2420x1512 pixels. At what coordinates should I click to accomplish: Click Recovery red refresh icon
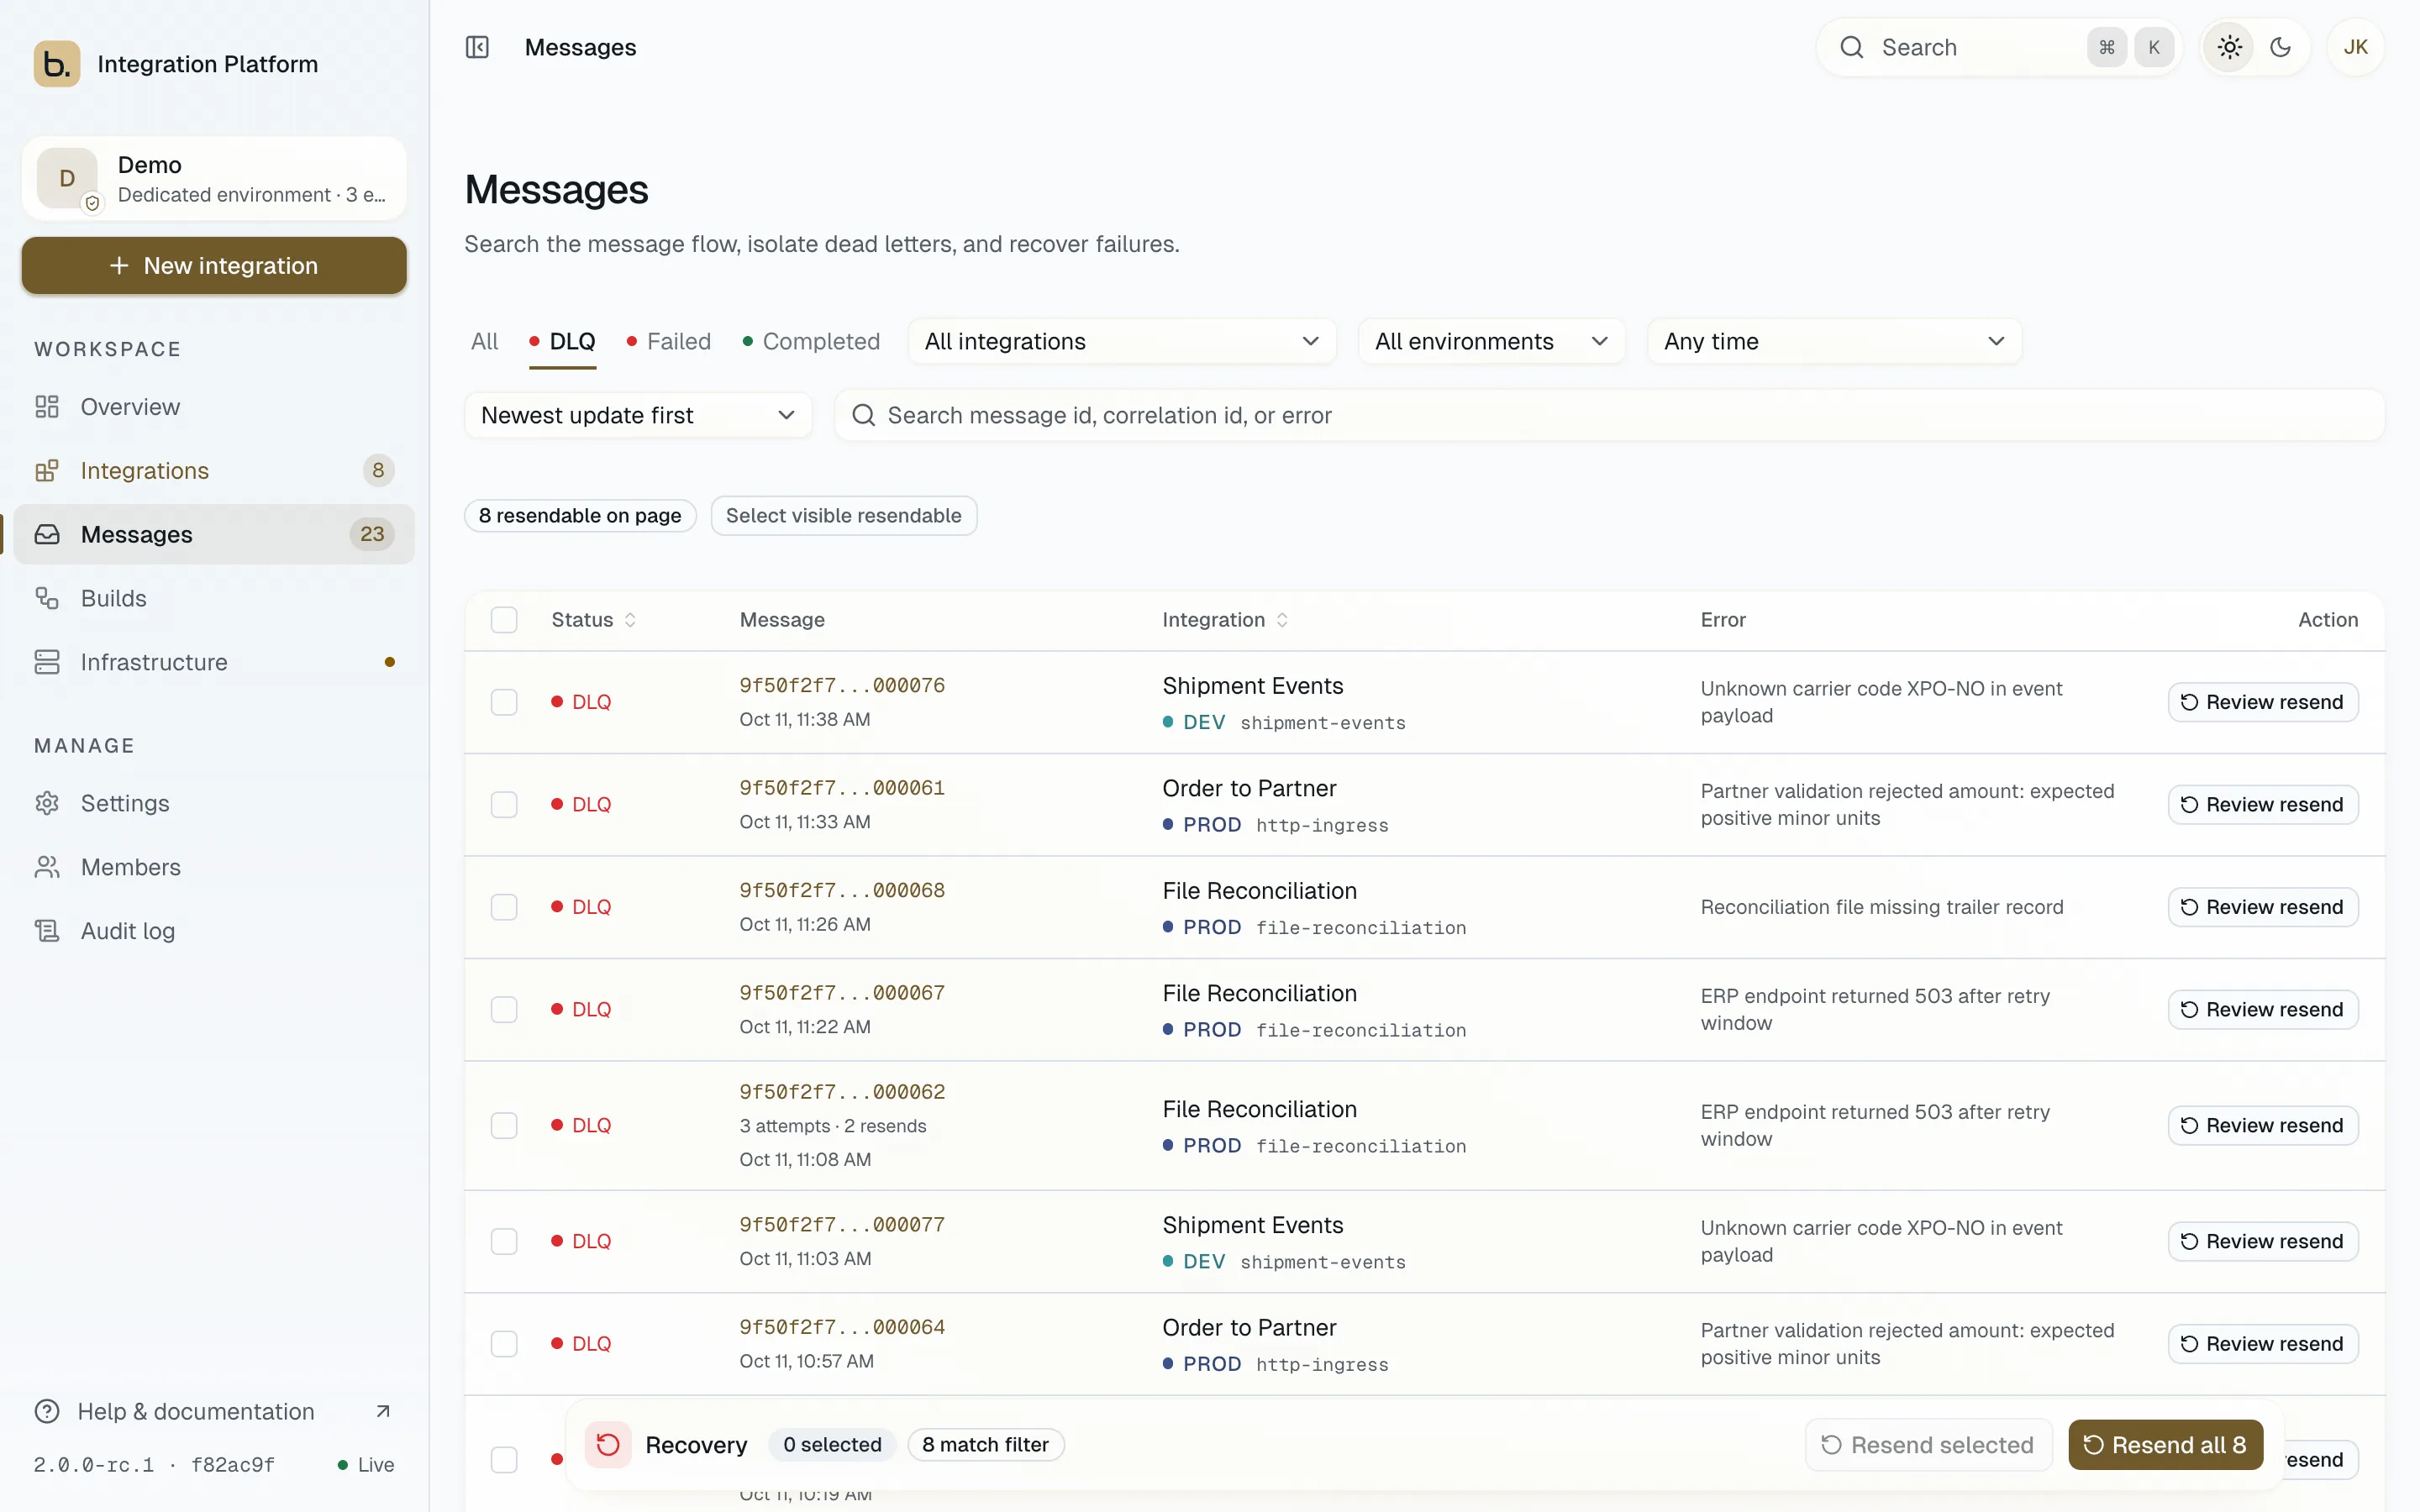(x=608, y=1444)
